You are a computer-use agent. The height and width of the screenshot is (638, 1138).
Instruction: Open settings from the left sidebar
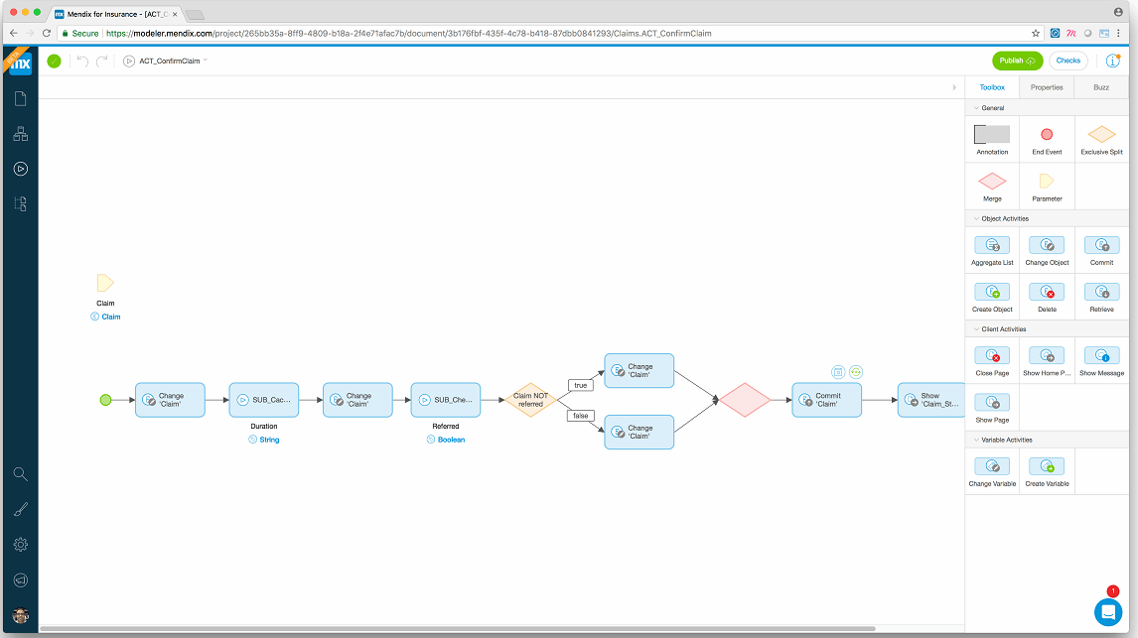click(x=20, y=545)
